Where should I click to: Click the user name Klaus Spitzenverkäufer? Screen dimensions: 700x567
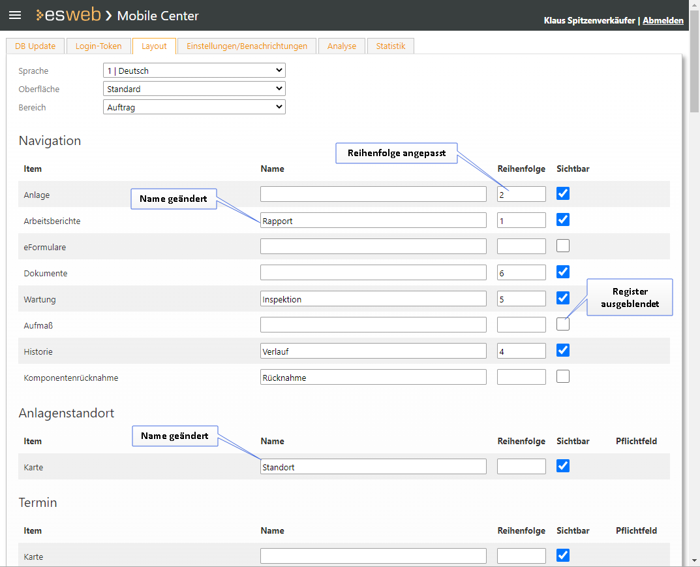click(x=589, y=20)
